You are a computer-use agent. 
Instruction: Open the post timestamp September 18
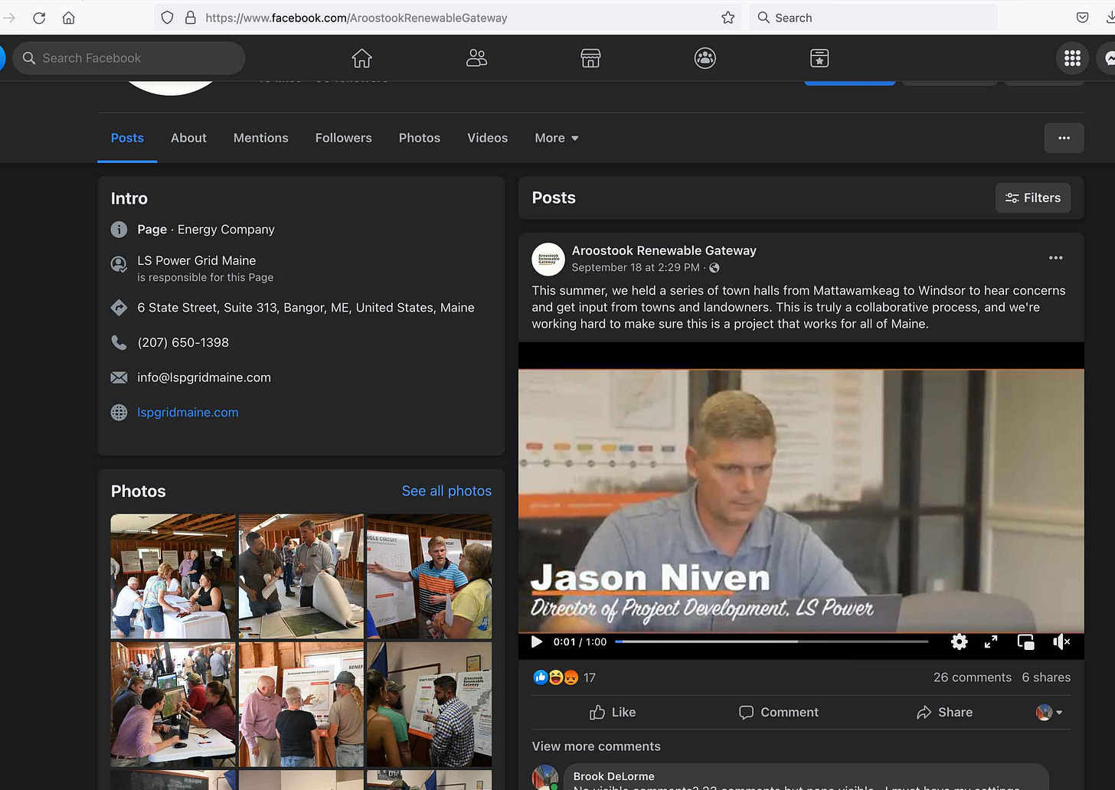coord(636,267)
